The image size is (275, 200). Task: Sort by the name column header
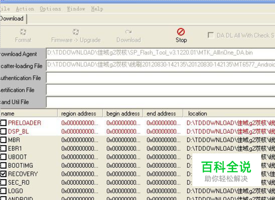(x=29, y=113)
